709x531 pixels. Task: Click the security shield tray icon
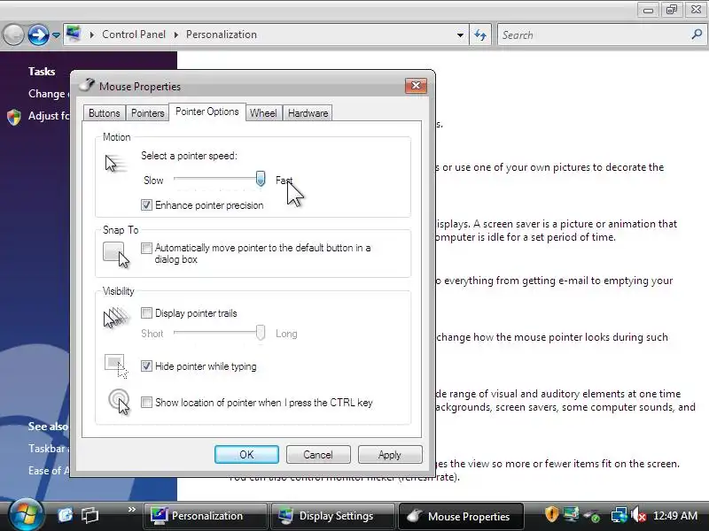[x=551, y=514]
